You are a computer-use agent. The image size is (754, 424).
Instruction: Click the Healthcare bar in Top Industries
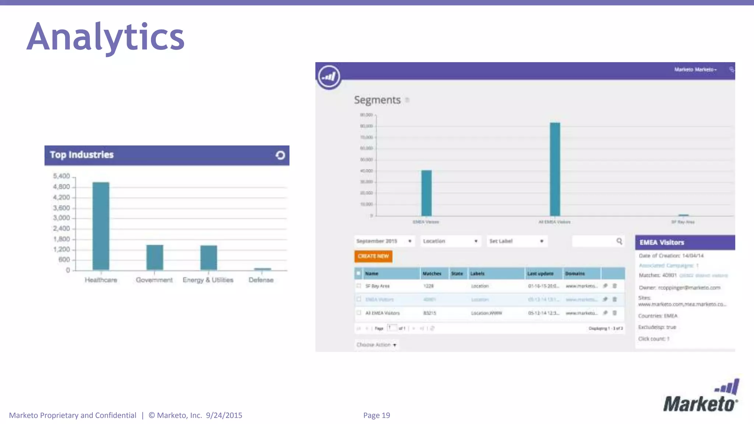(101, 226)
